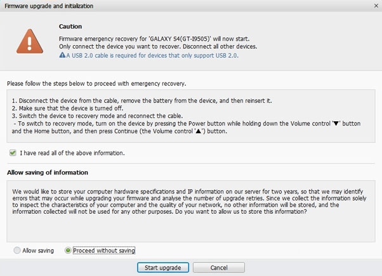Click the bold 'Caution' heading
Screen dimensions: 382x276
[x=70, y=27]
